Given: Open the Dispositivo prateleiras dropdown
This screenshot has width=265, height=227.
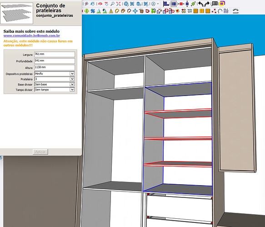Looking at the screenshot, I should (55, 74).
